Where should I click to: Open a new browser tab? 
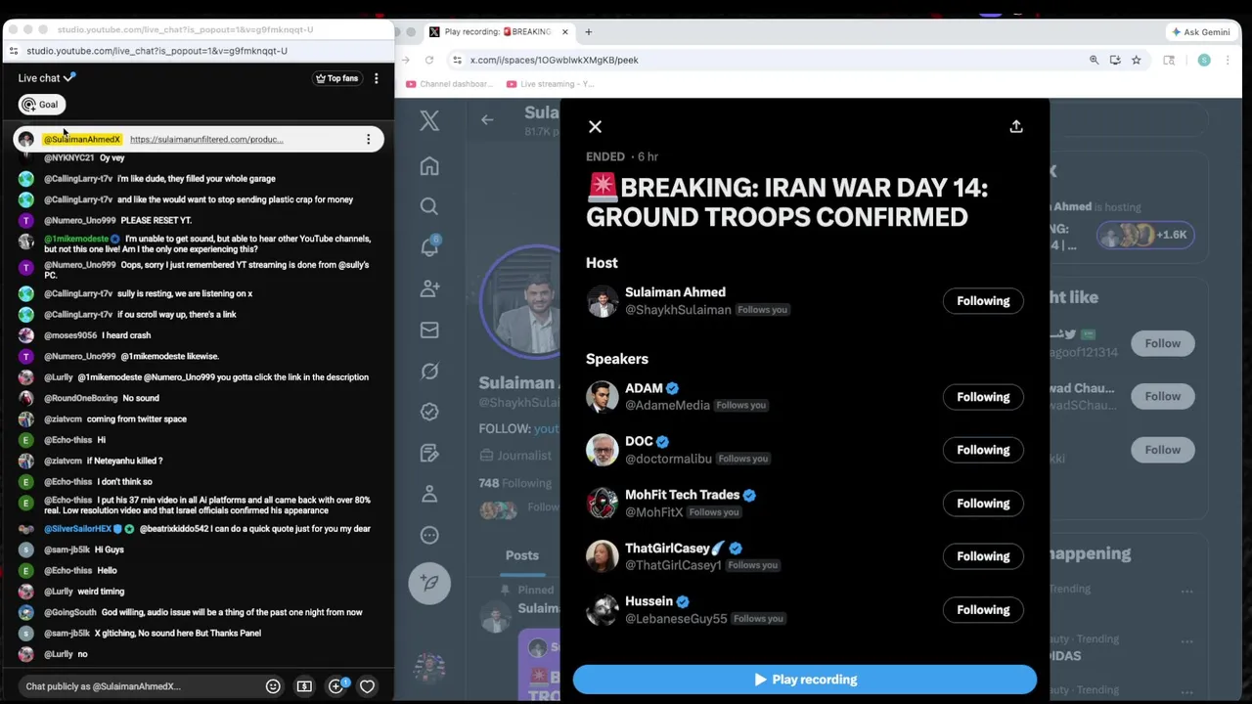tap(588, 32)
